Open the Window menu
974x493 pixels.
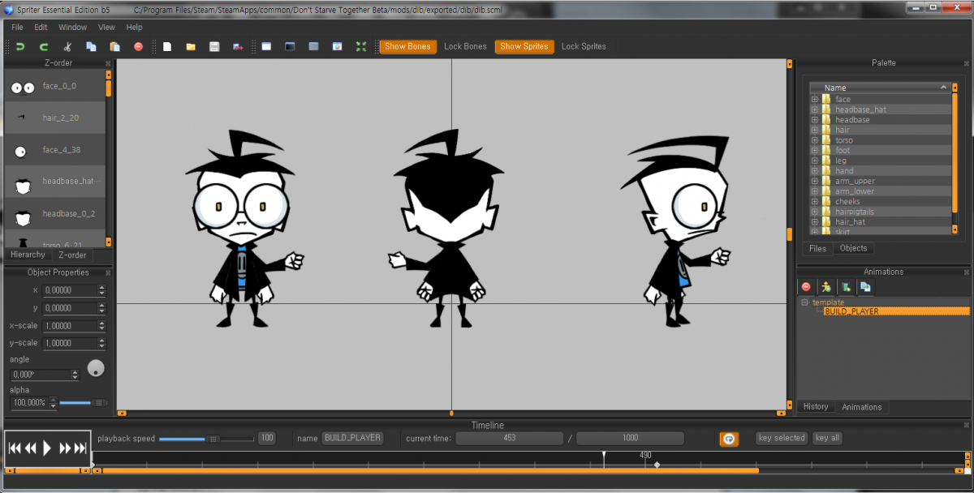coord(73,28)
